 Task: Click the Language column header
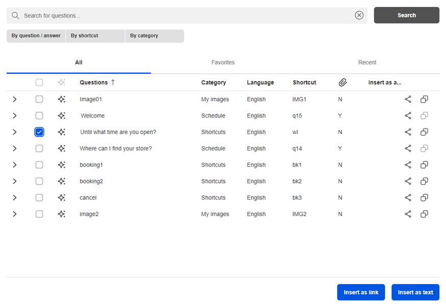click(x=260, y=82)
